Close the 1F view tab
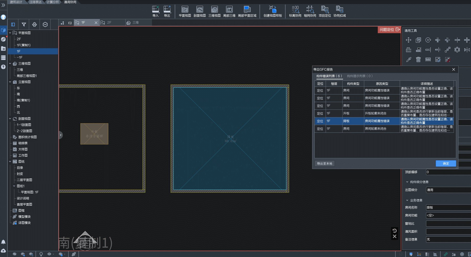471x257 pixels. coord(96,23)
